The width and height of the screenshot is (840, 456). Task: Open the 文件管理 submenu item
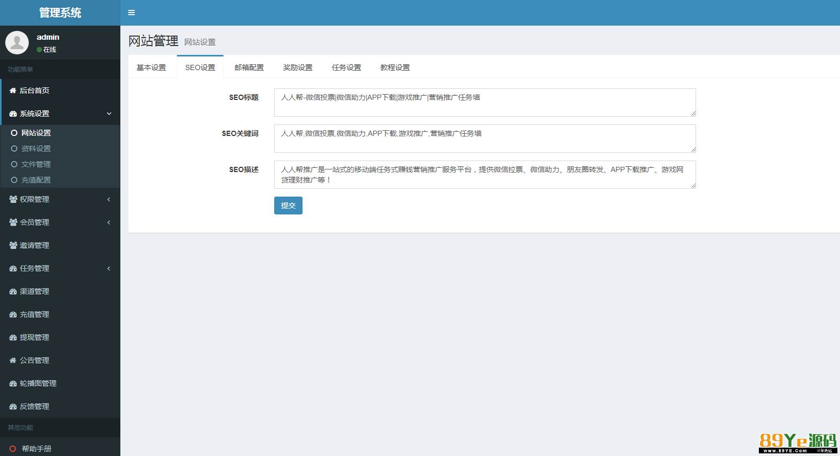click(x=60, y=164)
